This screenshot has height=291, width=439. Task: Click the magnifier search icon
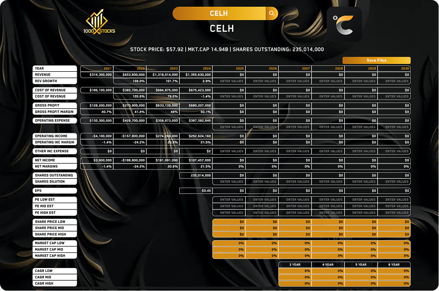[272, 14]
